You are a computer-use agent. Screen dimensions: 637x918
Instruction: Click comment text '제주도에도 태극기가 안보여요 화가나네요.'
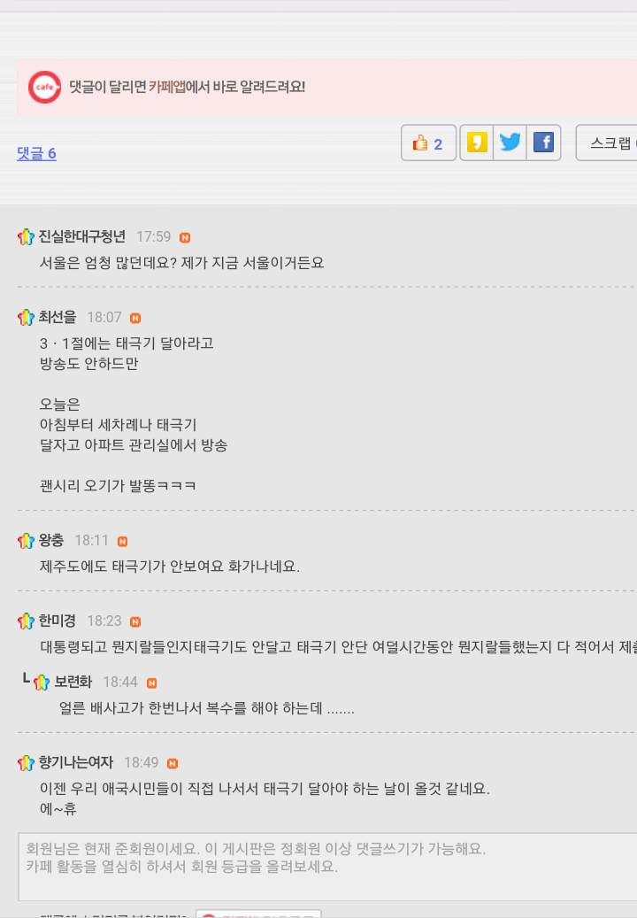point(170,567)
